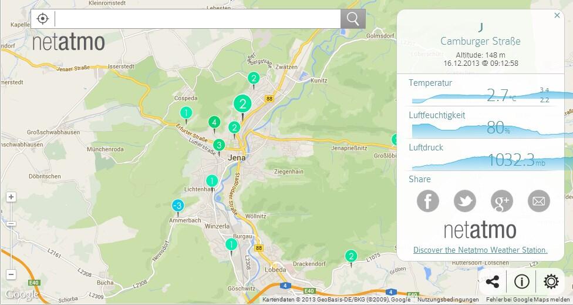The image size is (573, 305).
Task: Close the Camburger Straße station panel
Action: tap(557, 15)
